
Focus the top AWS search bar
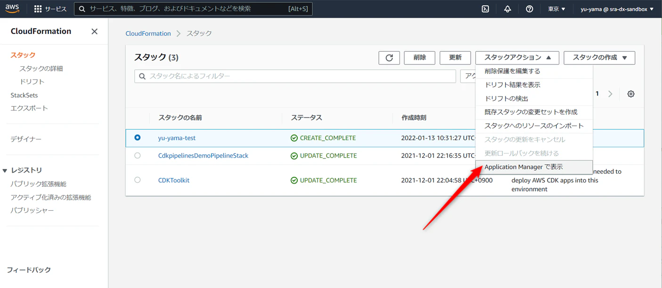193,9
